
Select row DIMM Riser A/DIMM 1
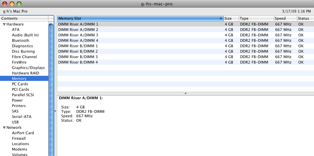click(x=185, y=24)
